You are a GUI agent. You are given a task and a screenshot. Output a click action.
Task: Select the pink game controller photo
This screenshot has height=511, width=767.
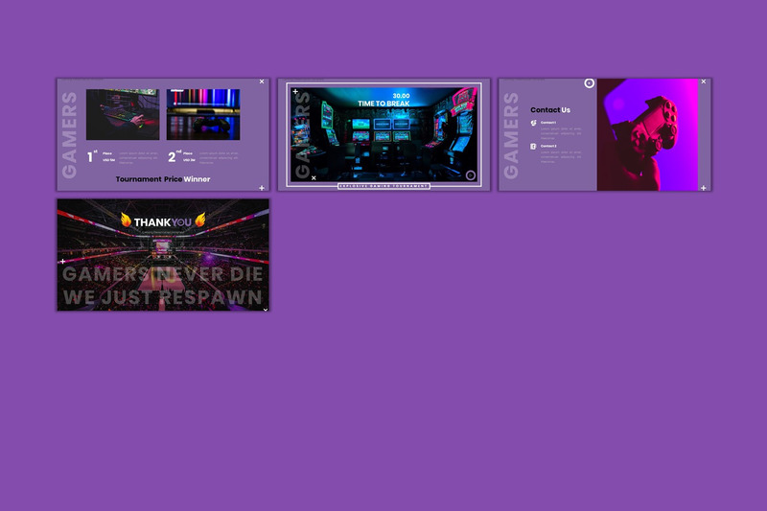click(x=647, y=134)
